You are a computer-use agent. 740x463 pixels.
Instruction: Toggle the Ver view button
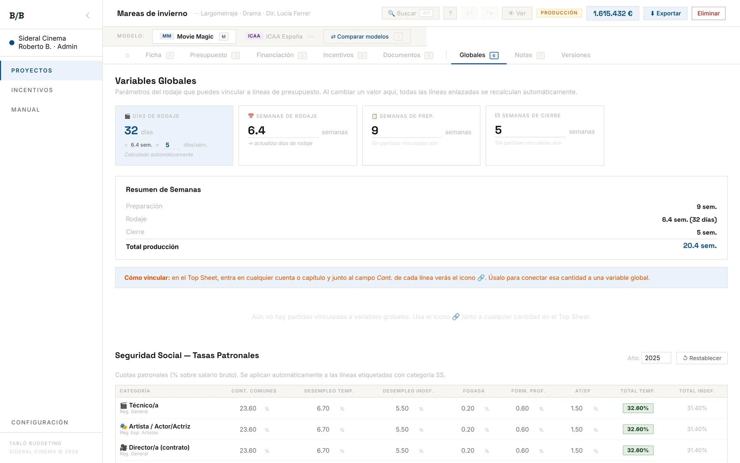[x=517, y=13]
